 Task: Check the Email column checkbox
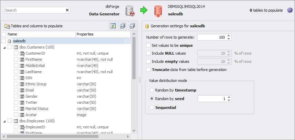16,90
